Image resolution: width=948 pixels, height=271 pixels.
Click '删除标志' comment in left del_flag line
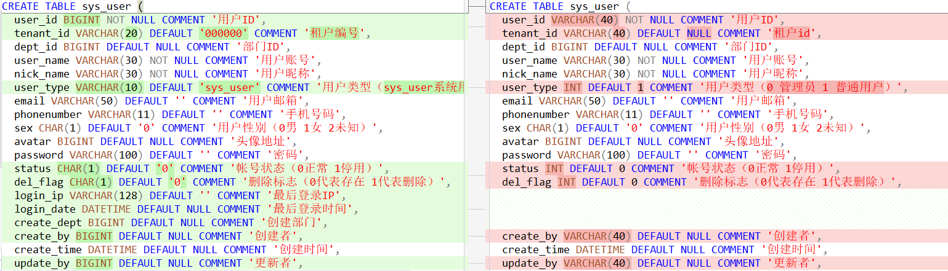pyautogui.click(x=343, y=182)
